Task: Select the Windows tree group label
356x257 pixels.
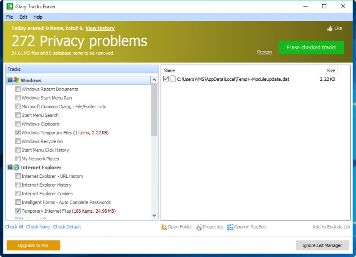Action: tap(31, 80)
